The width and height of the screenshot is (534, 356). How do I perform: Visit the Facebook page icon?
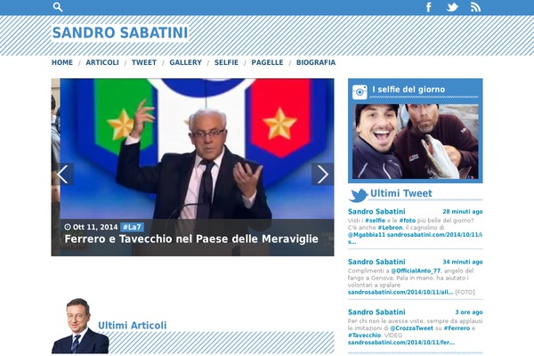pyautogui.click(x=429, y=7)
